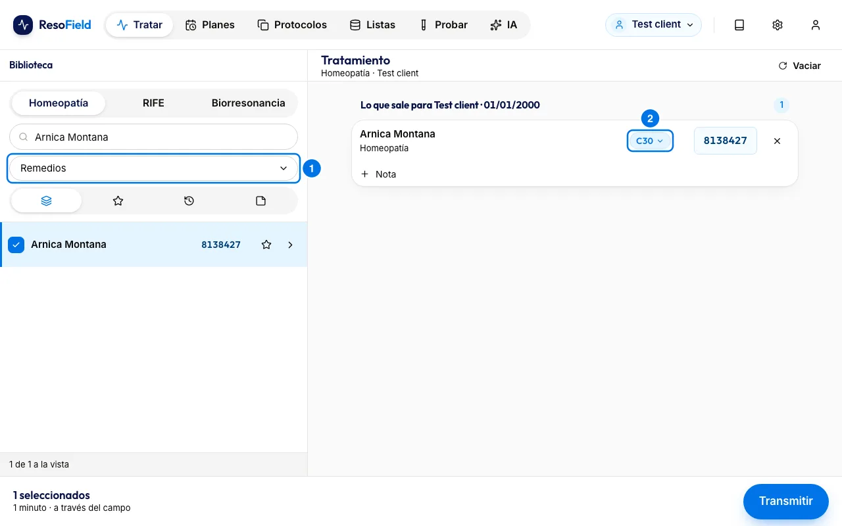This screenshot has width=842, height=526.
Task: Mark Arnica Montana as favorite star
Action: pos(266,245)
